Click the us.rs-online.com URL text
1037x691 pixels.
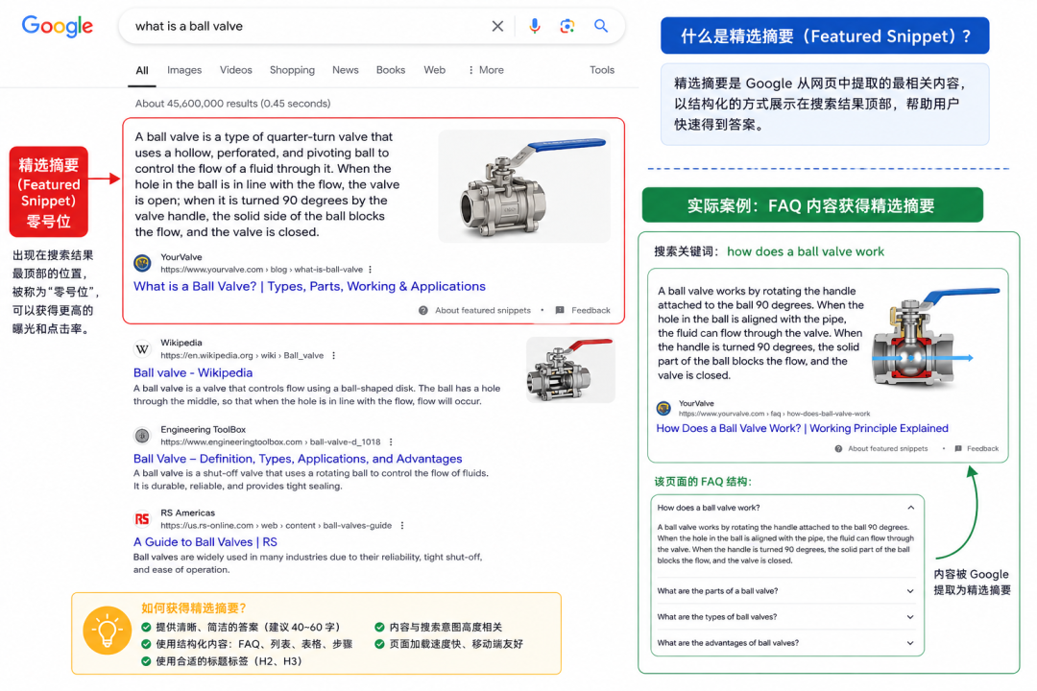276,526
